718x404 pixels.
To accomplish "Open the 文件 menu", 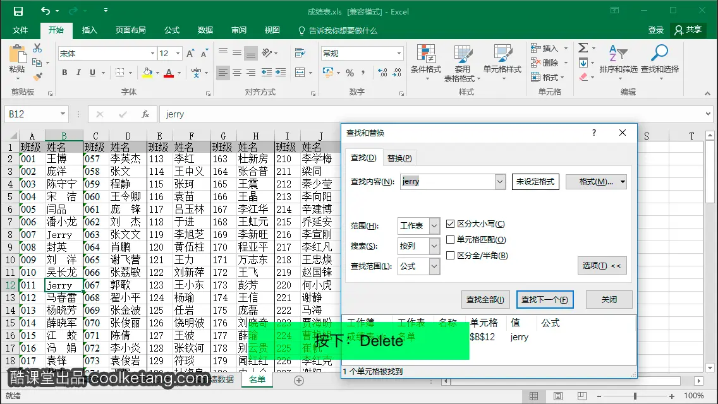I will [20, 30].
